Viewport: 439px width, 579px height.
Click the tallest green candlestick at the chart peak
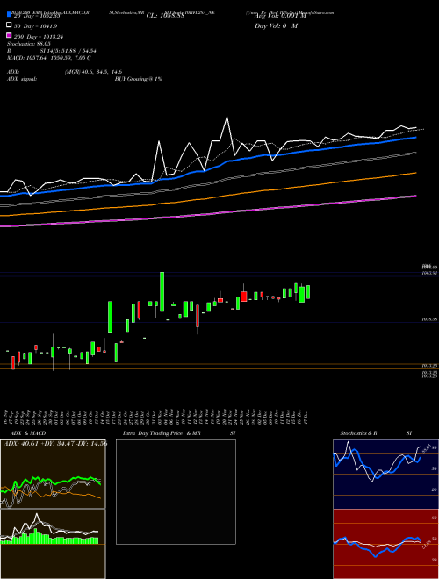[162, 292]
